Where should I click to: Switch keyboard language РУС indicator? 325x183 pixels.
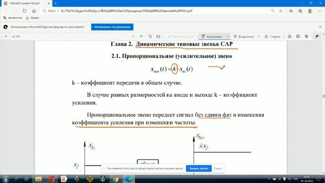tap(296, 179)
